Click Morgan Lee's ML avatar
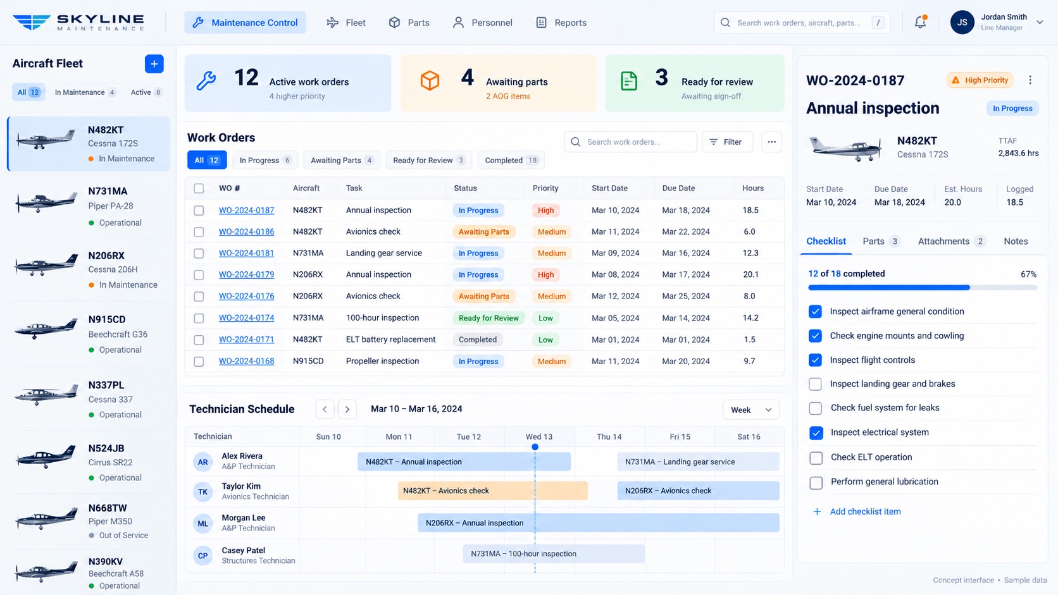 pos(202,523)
